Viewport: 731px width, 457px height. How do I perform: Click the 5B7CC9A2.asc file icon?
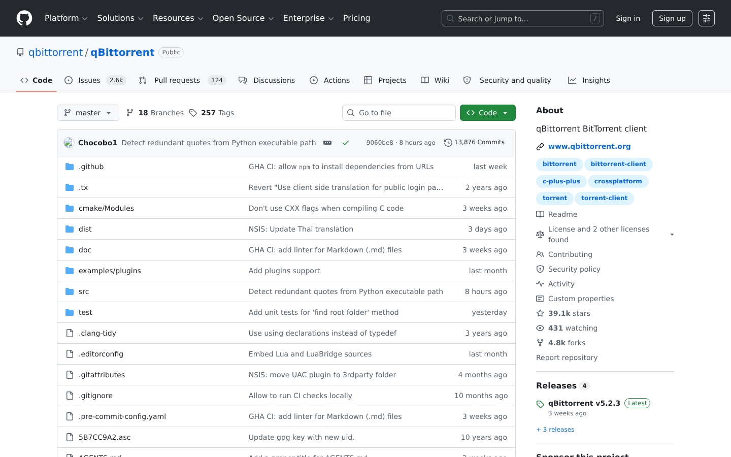(x=70, y=437)
